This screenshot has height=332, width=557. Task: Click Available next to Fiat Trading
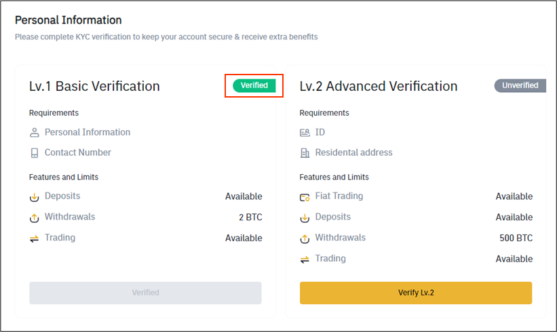pos(514,196)
